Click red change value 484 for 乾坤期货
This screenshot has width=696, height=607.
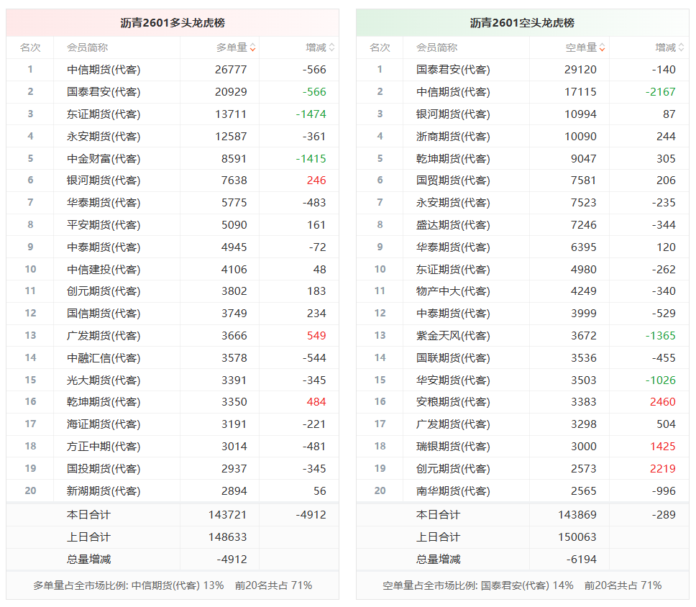click(316, 402)
